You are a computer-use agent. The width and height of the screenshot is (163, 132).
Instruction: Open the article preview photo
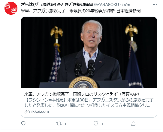click(89, 52)
